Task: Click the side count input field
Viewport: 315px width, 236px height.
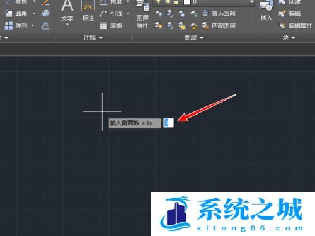Action: pos(168,123)
